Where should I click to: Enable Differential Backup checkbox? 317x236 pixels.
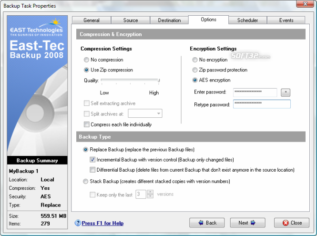pyautogui.click(x=92, y=170)
